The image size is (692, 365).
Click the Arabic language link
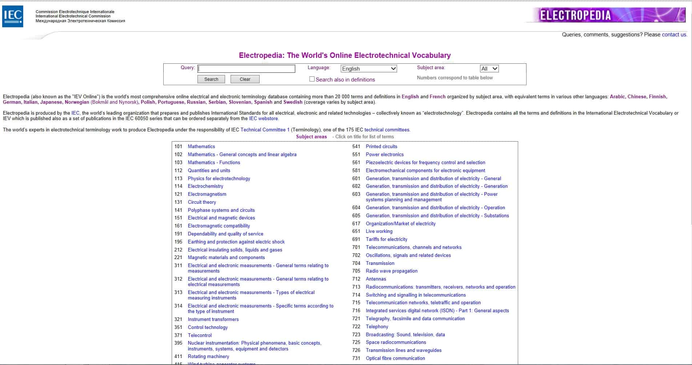point(617,96)
